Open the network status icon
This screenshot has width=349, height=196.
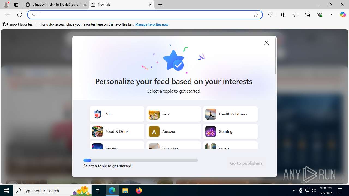307,191
